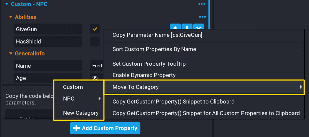
Task: Open the Abilities category ellipsis menu
Action: (202, 17)
